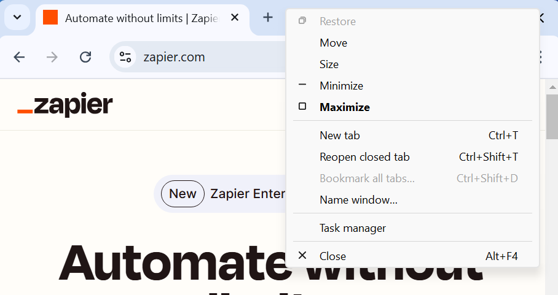Screen dimensions: 558x295
Task: Reload the current page
Action: point(85,57)
